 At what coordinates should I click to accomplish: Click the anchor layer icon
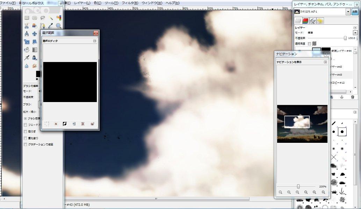click(x=342, y=97)
